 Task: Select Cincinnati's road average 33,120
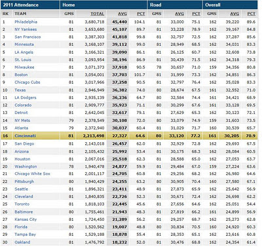point(176,136)
